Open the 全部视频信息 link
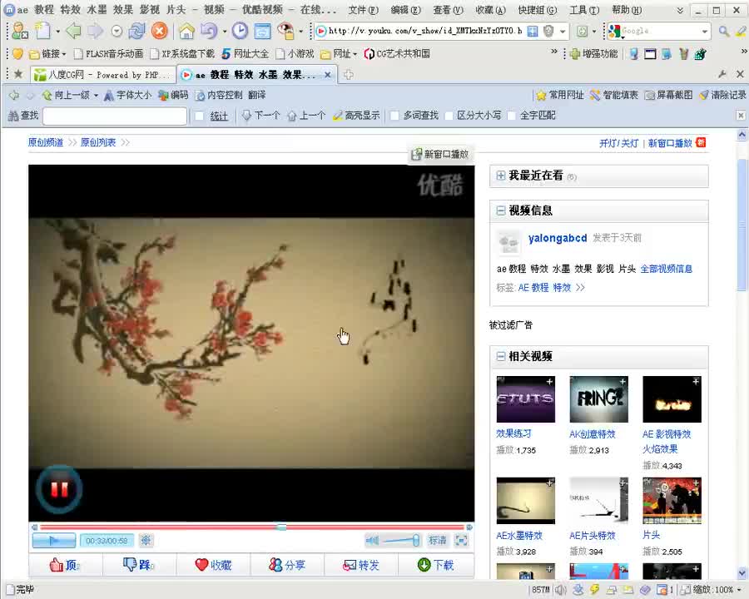The image size is (749, 599). click(x=666, y=269)
